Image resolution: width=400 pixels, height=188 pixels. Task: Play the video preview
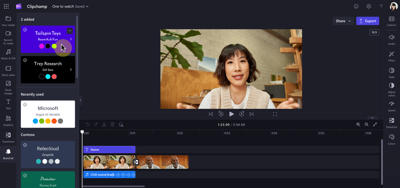tap(231, 114)
